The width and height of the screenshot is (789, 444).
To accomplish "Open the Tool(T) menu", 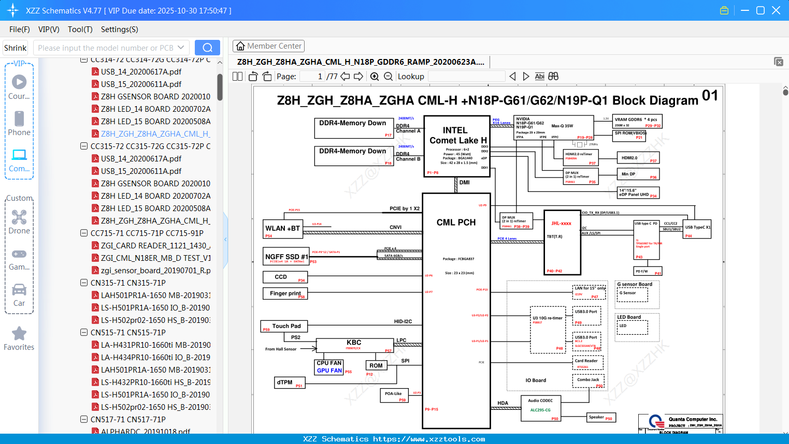I will [x=80, y=29].
